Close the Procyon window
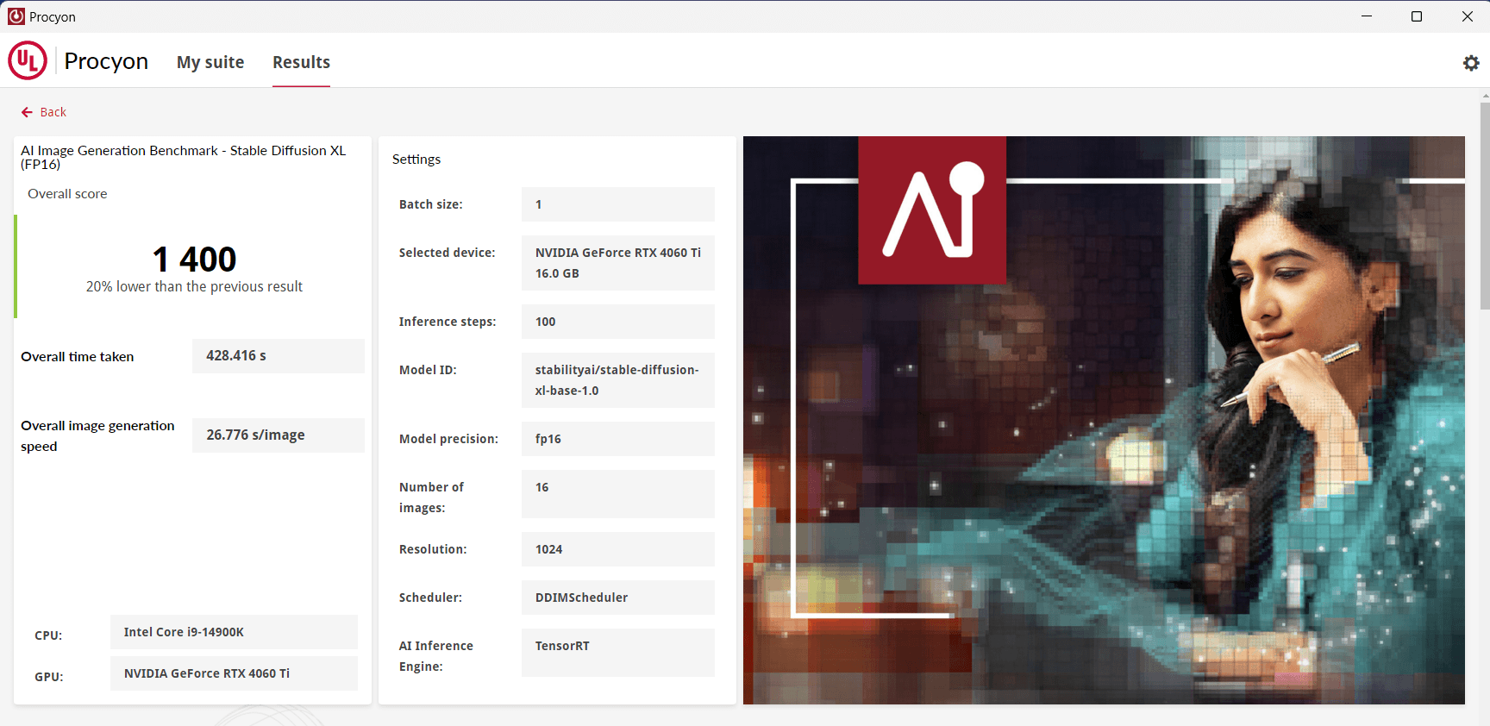Image resolution: width=1490 pixels, height=726 pixels. click(x=1467, y=16)
